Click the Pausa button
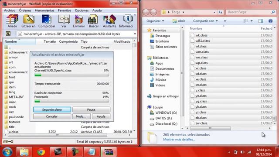279x157 pixels. tap(91, 109)
